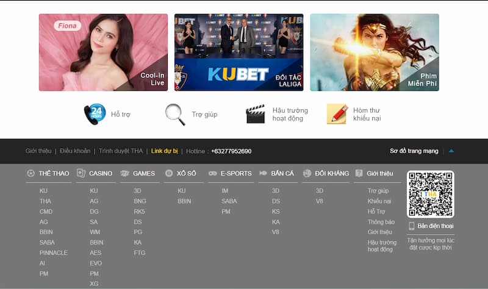Screen dimensions: 488x289
Task: Open the XỔ SỐ category heading
Action: click(x=186, y=173)
